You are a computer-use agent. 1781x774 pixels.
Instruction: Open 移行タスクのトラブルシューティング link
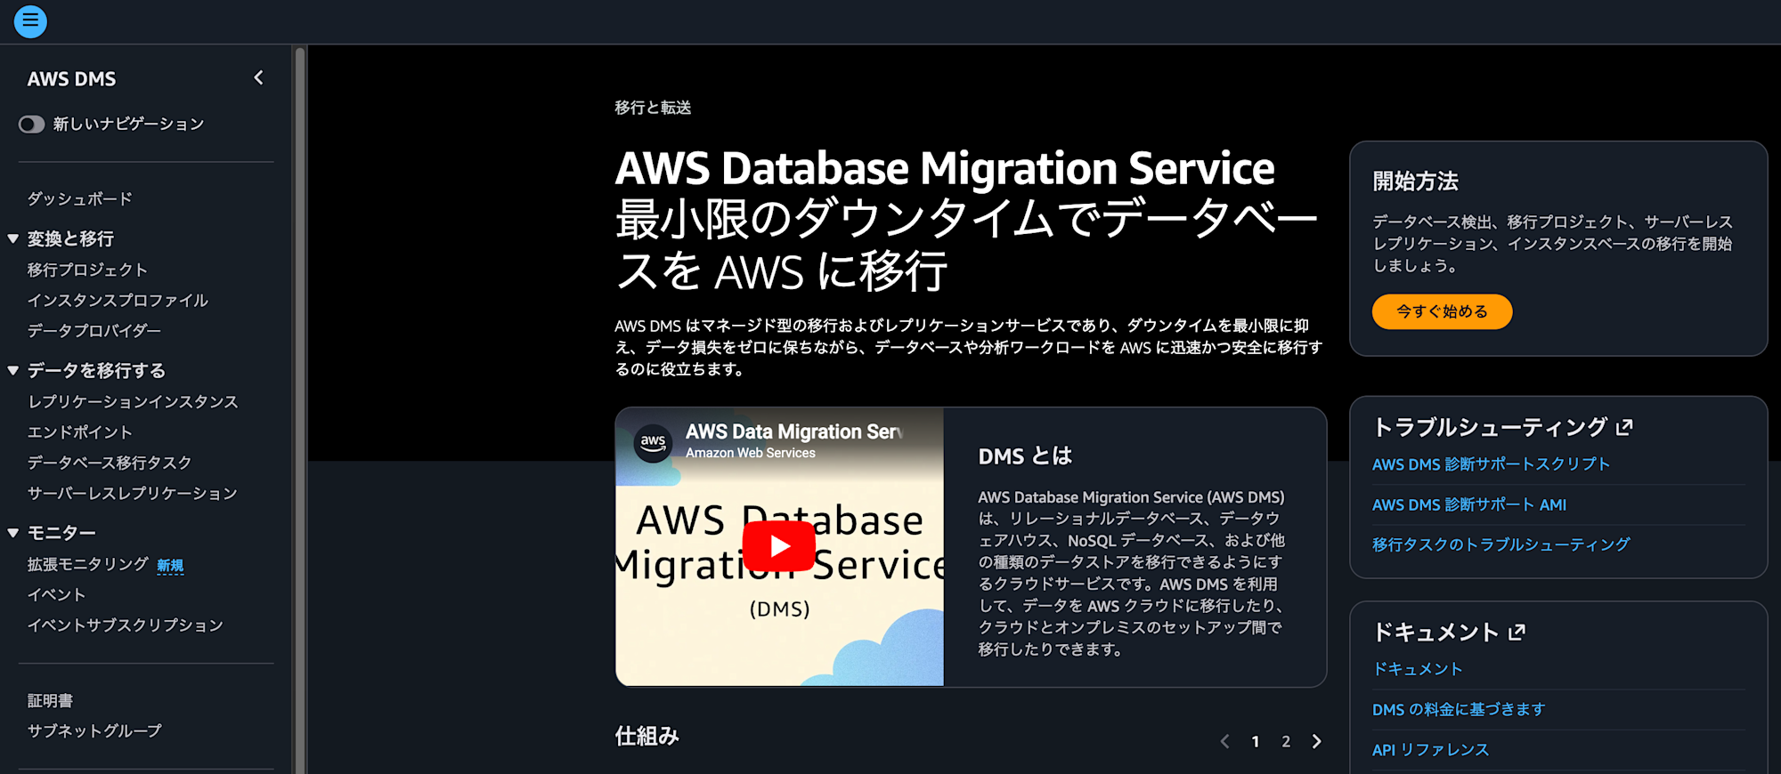[1500, 544]
